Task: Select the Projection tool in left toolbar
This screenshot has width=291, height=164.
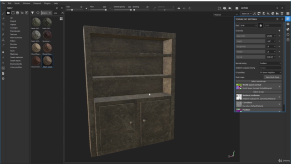Action: coord(3,24)
